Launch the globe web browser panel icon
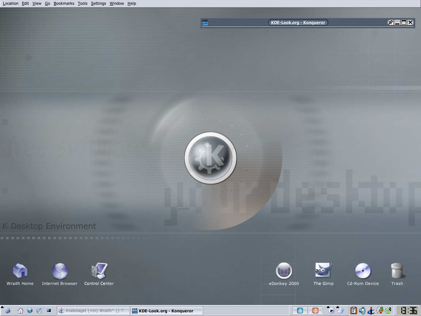Image resolution: width=421 pixels, height=316 pixels. [30, 311]
